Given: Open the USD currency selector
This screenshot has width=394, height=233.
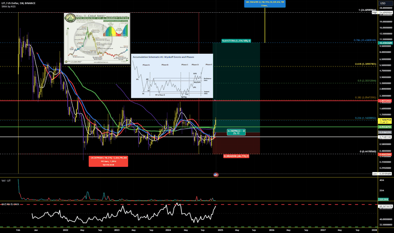Looking at the screenshot, I should point(385,3).
